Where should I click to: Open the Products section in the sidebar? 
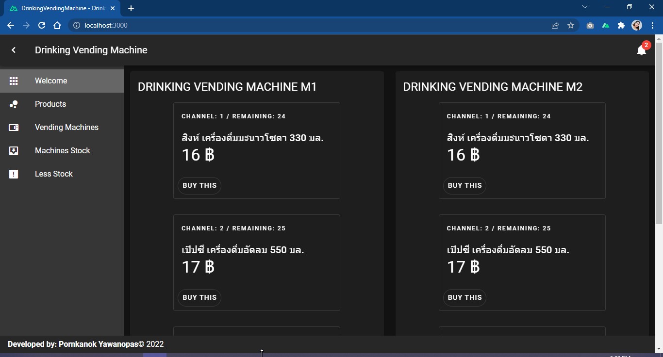50,104
